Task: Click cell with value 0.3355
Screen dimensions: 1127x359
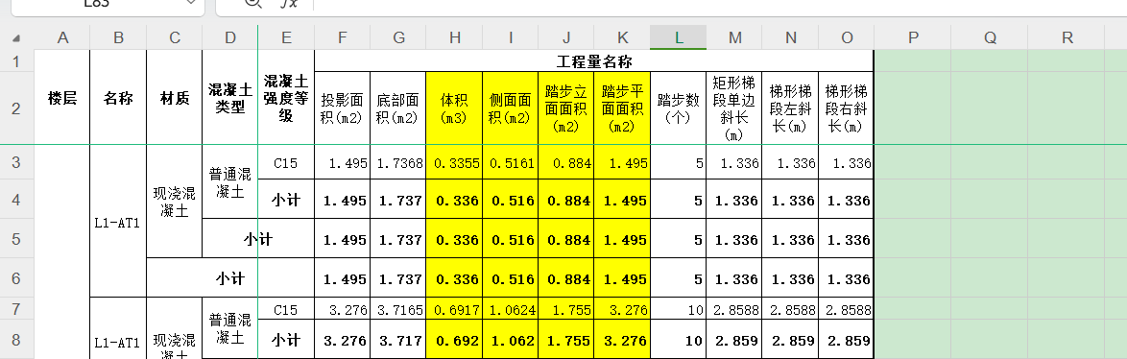Action: (x=454, y=163)
